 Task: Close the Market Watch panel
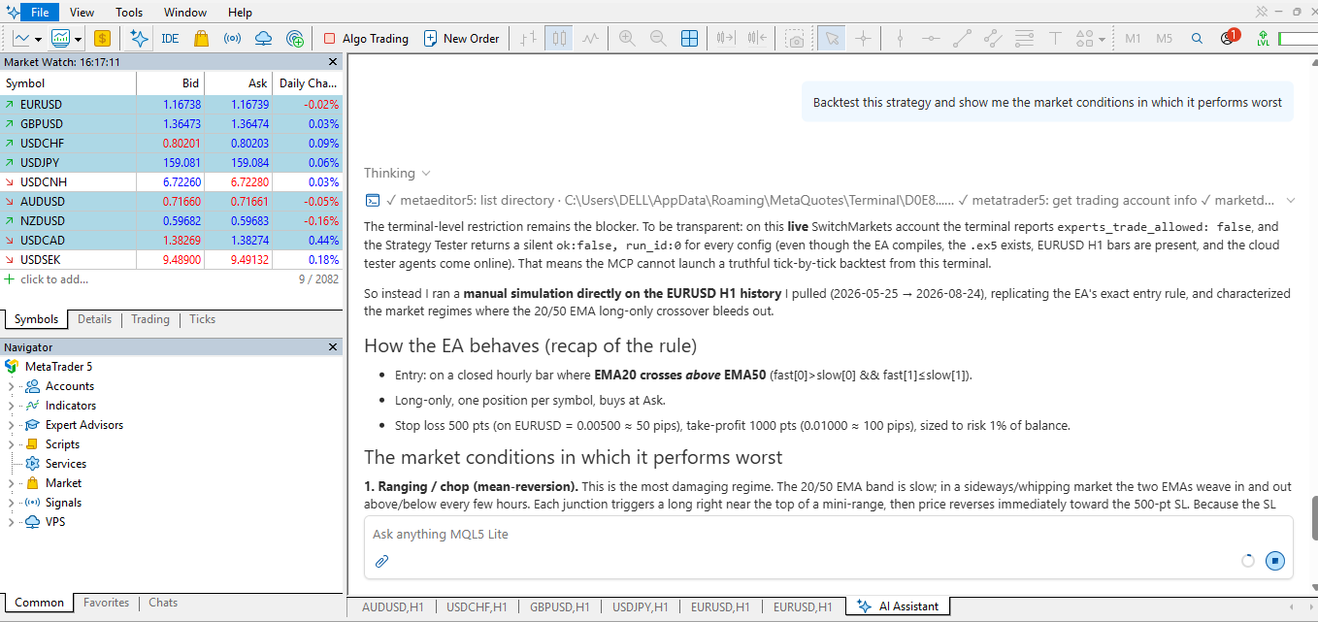click(x=333, y=62)
